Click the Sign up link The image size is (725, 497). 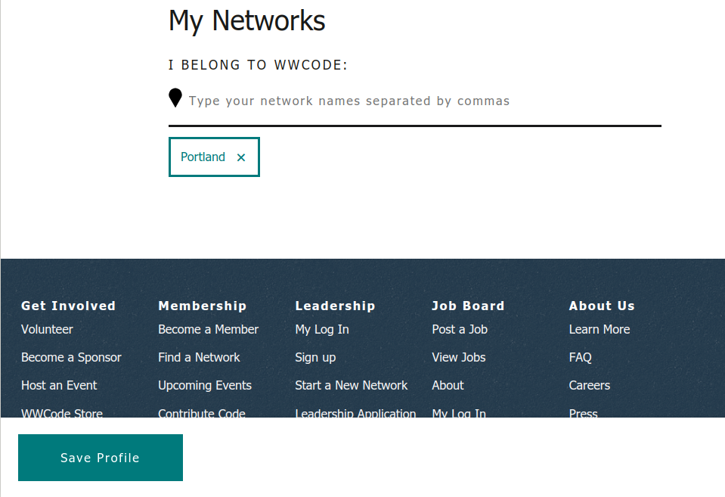pos(315,358)
